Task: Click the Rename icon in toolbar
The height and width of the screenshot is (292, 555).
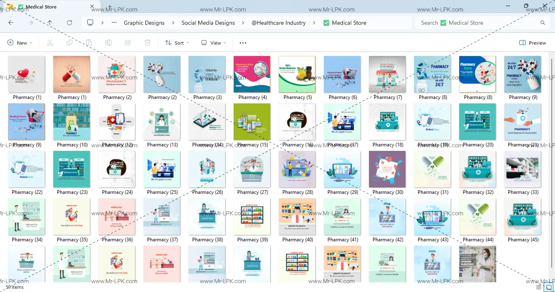Action: pyautogui.click(x=108, y=43)
